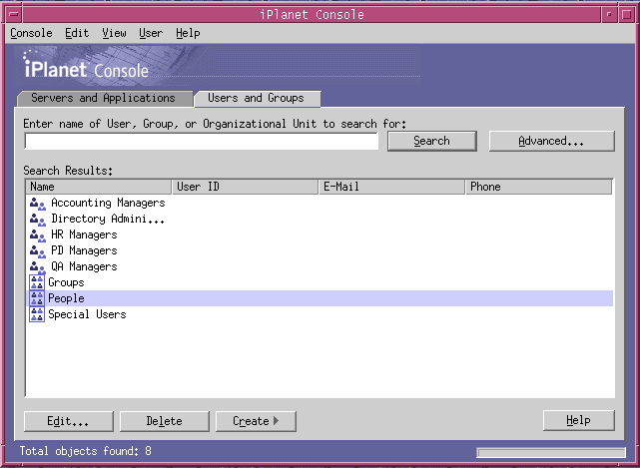Open the Edit menu

[77, 33]
